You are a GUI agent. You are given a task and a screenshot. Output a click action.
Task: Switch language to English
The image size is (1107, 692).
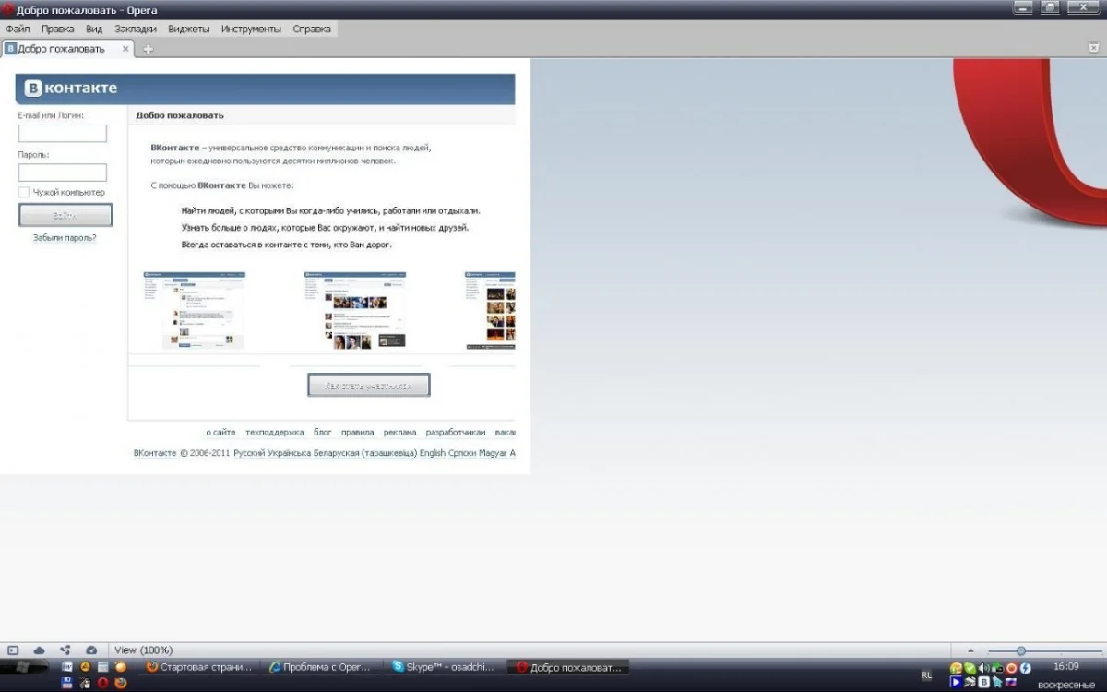pos(432,453)
